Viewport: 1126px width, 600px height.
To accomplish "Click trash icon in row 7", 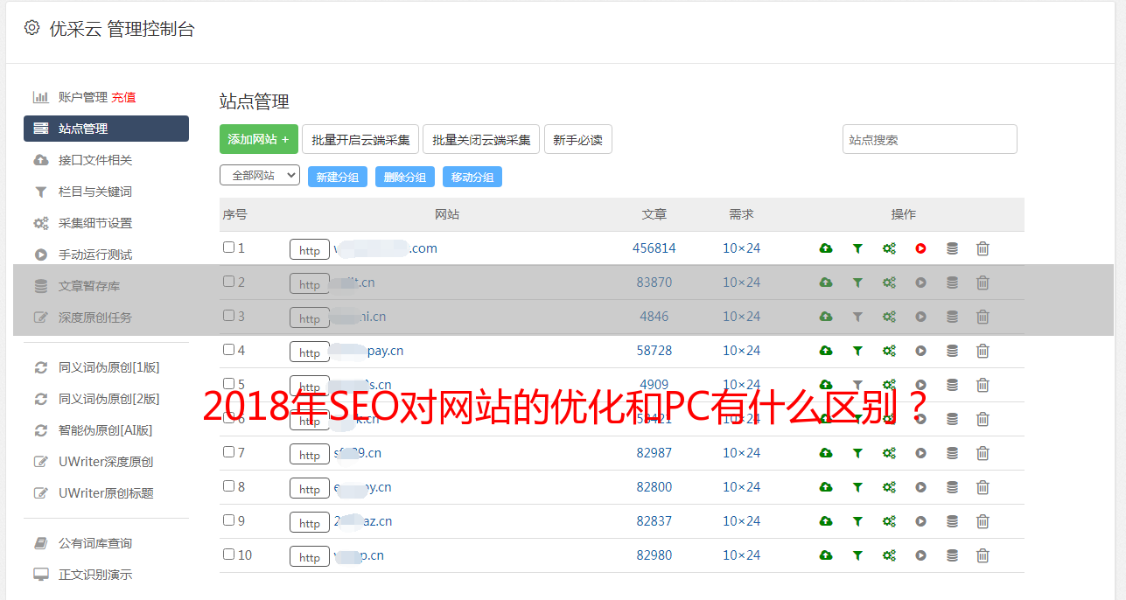I will (983, 453).
